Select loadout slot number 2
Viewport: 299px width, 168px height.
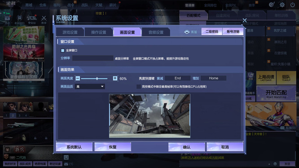pos(13,115)
